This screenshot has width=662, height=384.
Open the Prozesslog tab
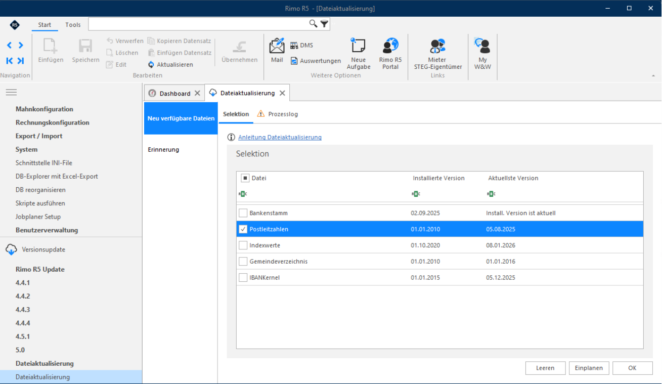277,114
